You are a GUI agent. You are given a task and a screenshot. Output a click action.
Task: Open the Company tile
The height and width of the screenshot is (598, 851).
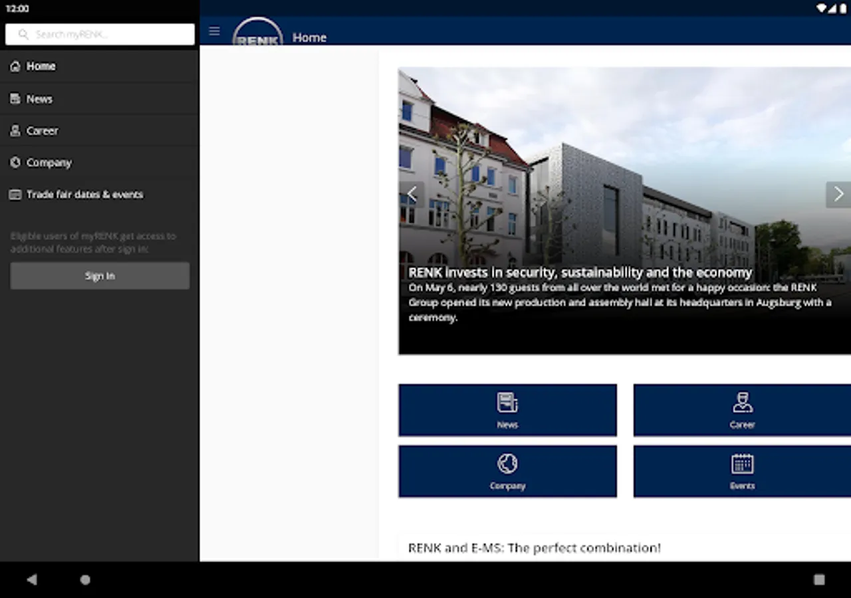click(x=508, y=471)
